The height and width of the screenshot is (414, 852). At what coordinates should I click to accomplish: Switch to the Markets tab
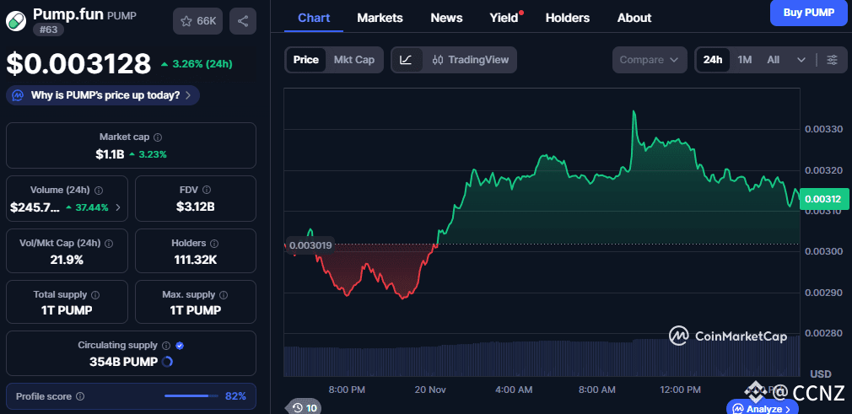(380, 18)
